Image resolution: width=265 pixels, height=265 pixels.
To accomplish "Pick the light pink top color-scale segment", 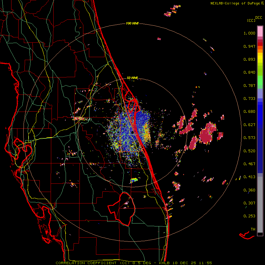I will pyautogui.click(x=260, y=31).
